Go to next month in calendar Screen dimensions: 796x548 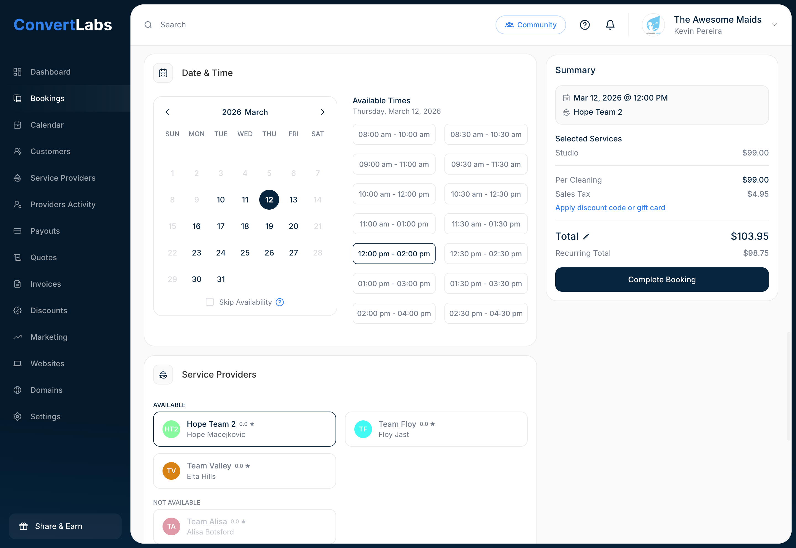322,112
